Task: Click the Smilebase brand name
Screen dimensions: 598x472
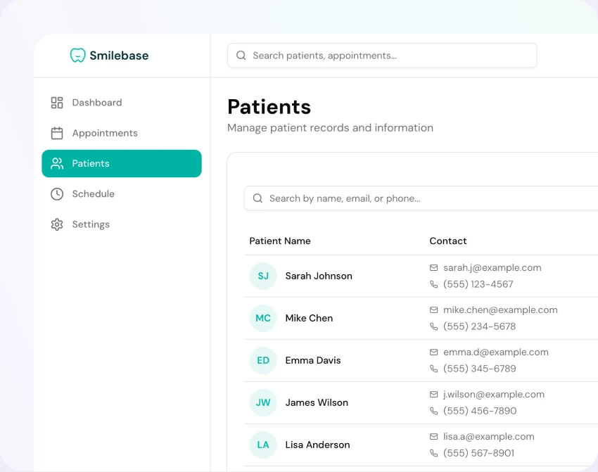Action: [119, 56]
